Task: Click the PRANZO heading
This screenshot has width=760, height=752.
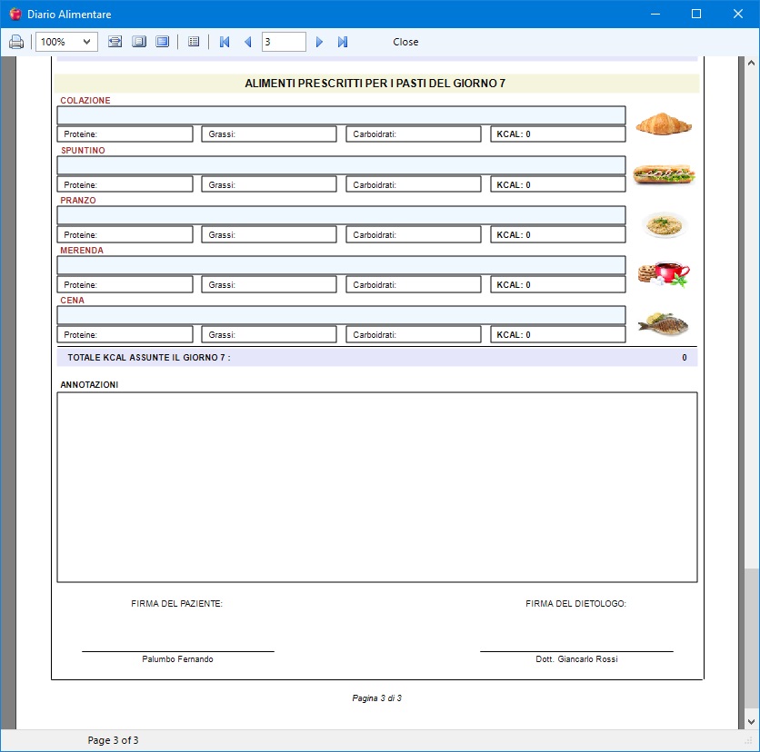Action: point(78,200)
